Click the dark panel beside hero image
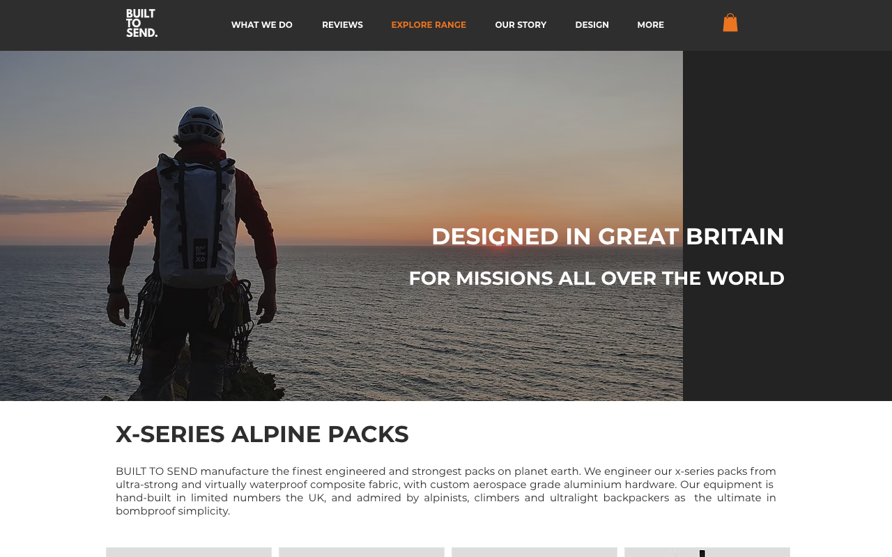Viewport: 892px width, 557px height. (787, 226)
